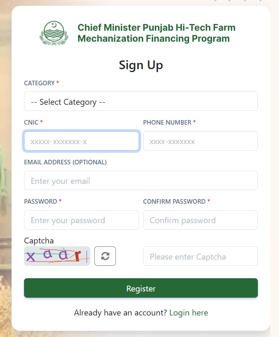Viewport: 279px width, 337px height.
Task: Click the Confirm Password input box
Action: [200, 220]
